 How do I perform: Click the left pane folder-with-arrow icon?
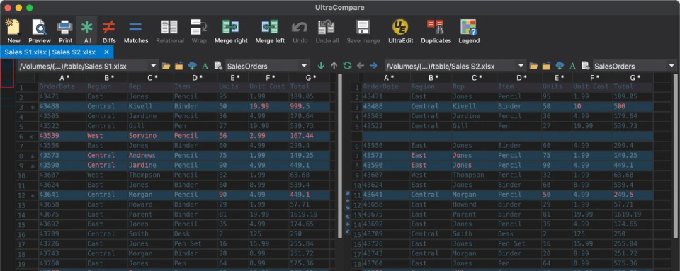pos(178,66)
